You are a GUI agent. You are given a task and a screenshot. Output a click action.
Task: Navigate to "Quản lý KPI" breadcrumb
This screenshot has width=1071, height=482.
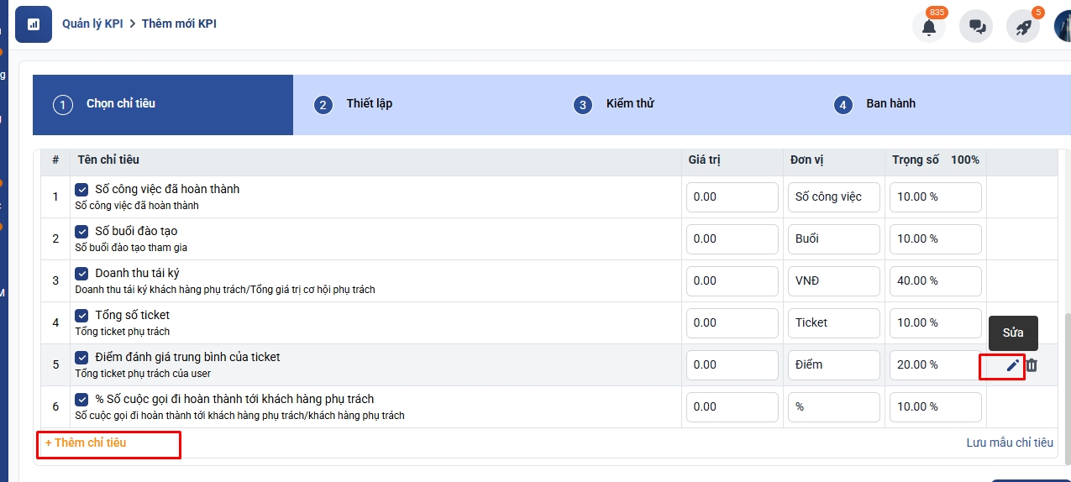point(92,24)
